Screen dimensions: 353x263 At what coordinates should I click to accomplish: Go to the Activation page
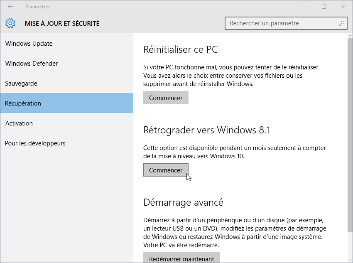point(66,123)
